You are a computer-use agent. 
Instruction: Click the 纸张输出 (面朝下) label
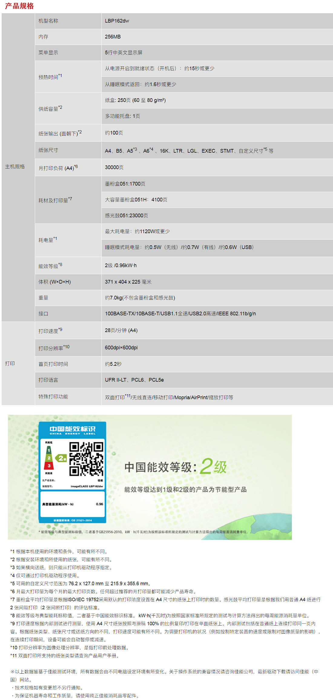(x=60, y=133)
